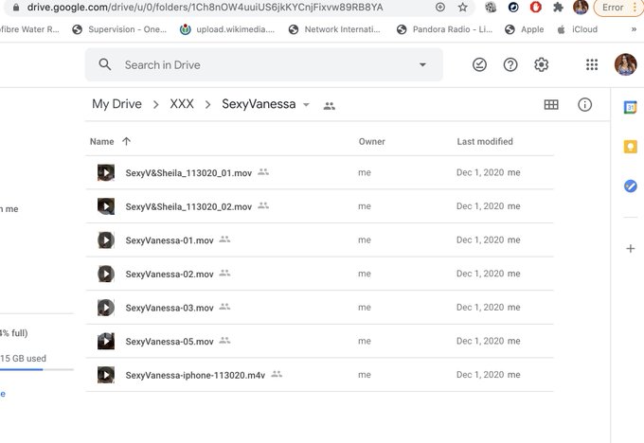Click the browser address bar URL
This screenshot has width=644, height=443.
205,8
